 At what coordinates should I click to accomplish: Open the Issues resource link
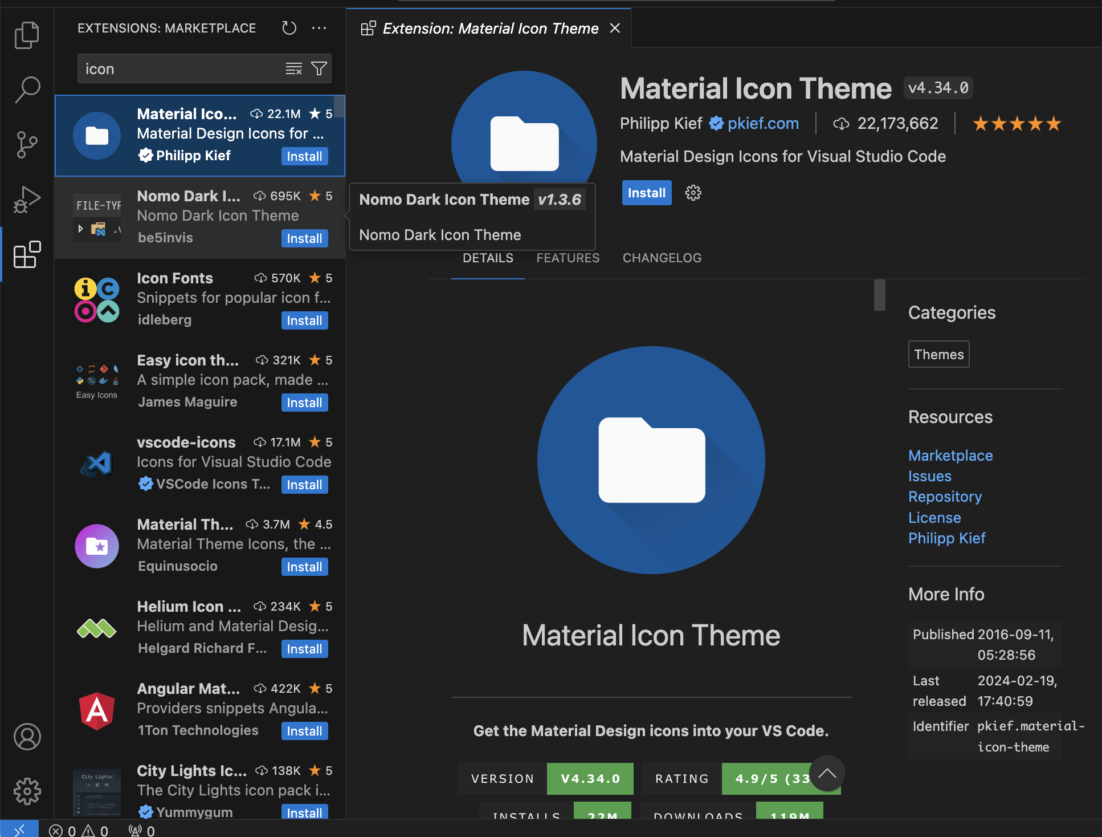(x=930, y=476)
